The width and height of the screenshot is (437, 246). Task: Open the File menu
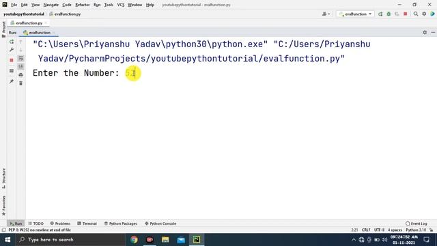(14, 5)
